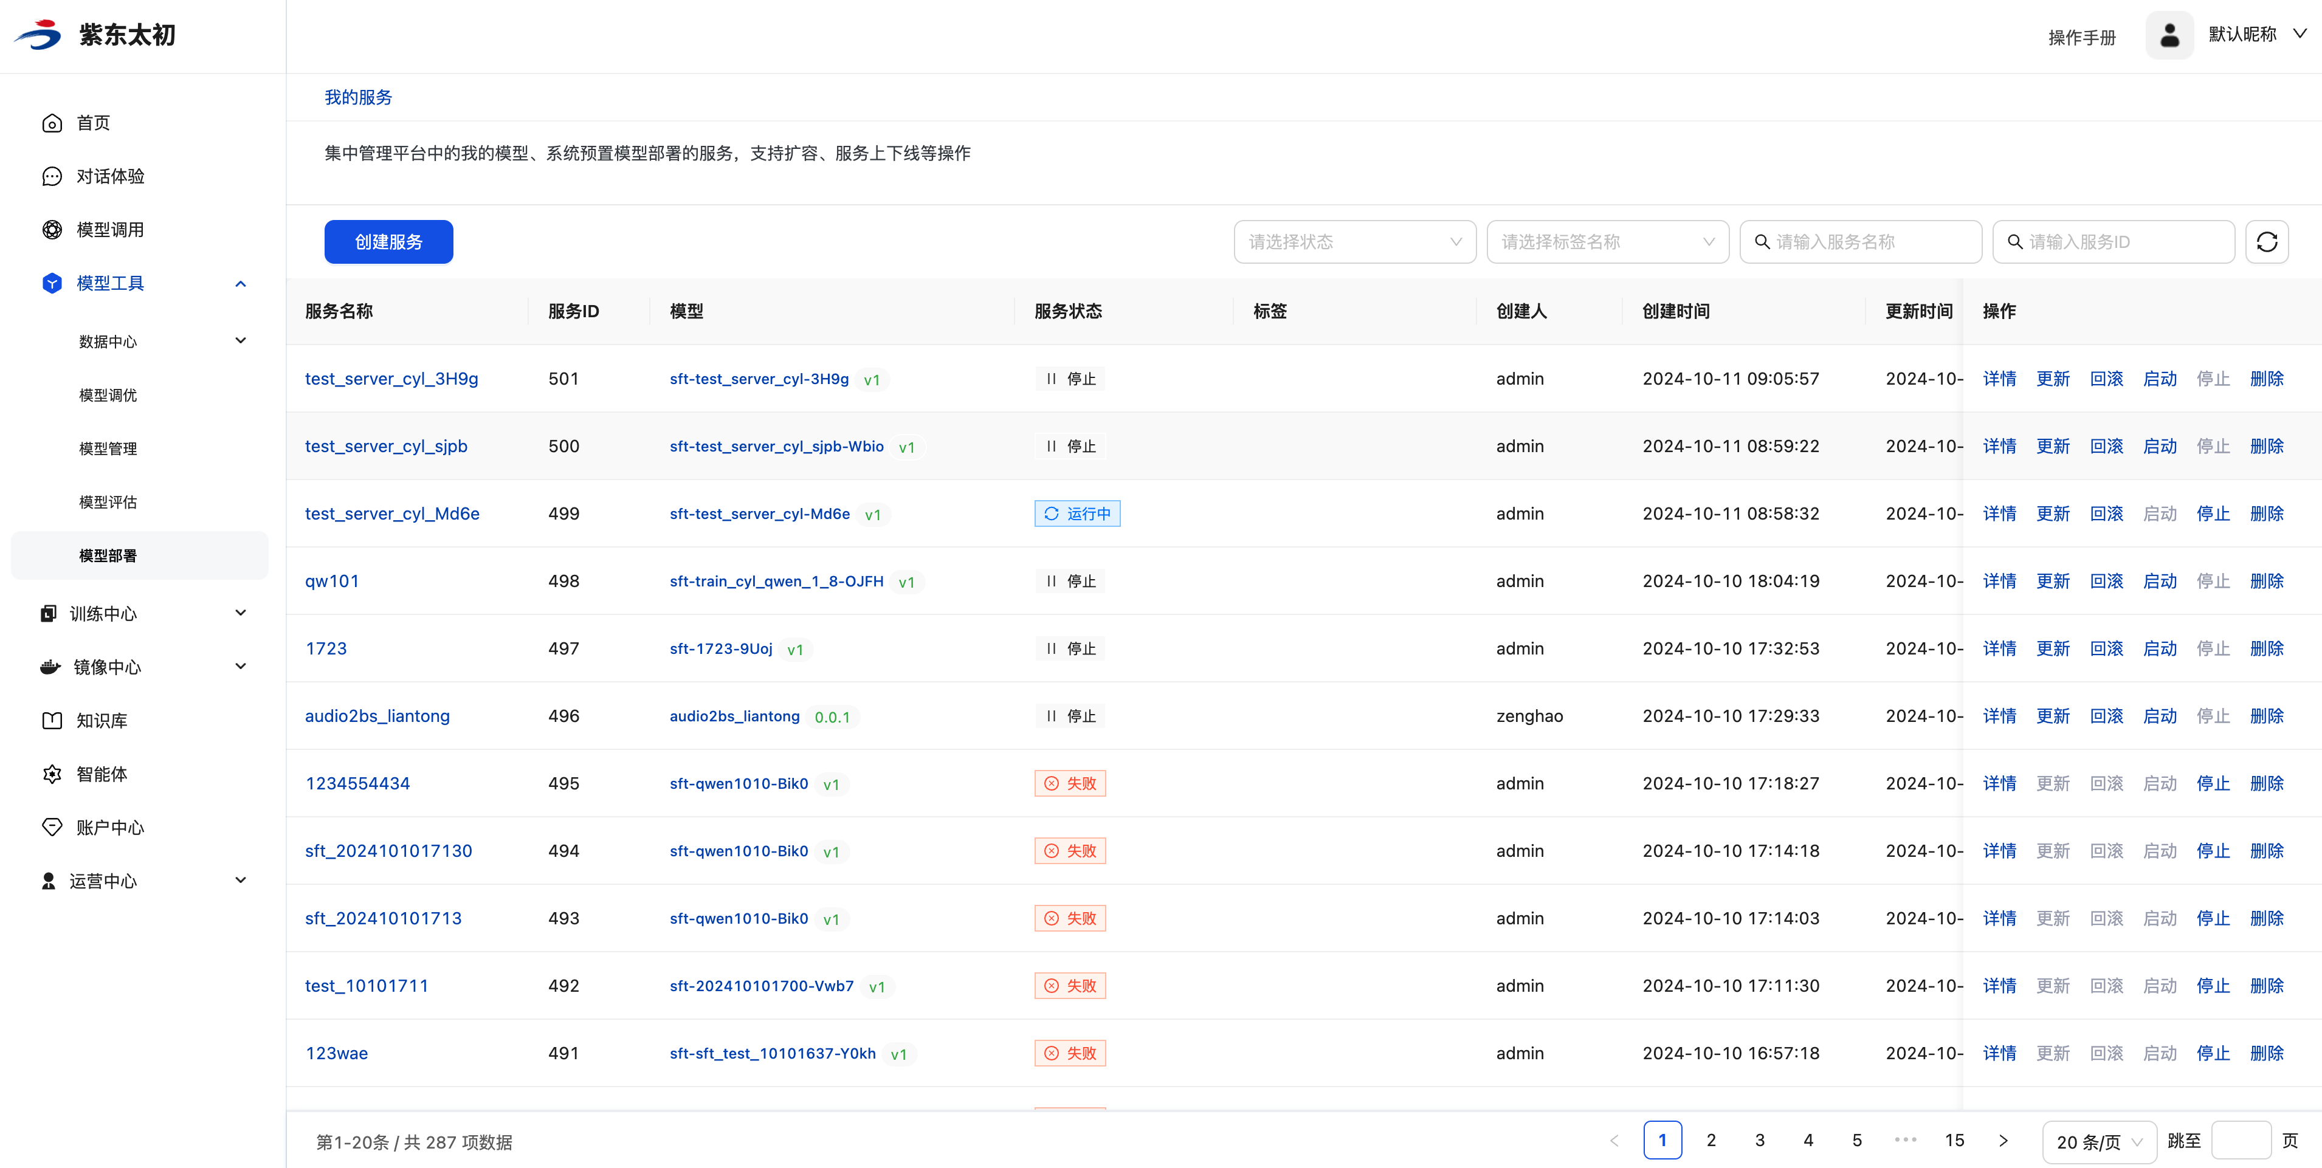This screenshot has width=2322, height=1168.
Task: Click search icon in 服务ID field
Action: 2014,241
